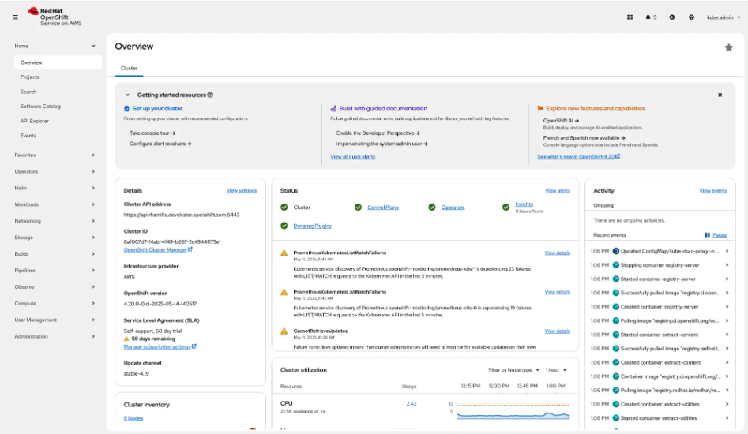Image resolution: width=748 pixels, height=434 pixels.
Task: Open the application launcher grid icon
Action: point(630,17)
